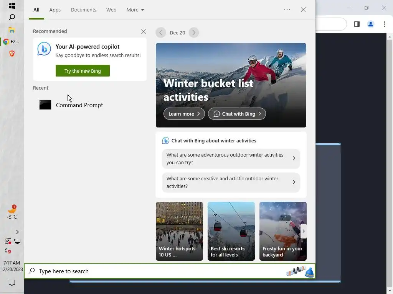Advance the cards carousel right arrow

point(304,231)
